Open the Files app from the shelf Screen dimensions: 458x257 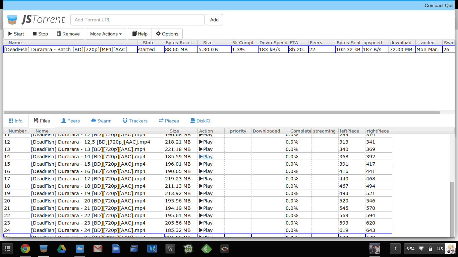[79, 249]
